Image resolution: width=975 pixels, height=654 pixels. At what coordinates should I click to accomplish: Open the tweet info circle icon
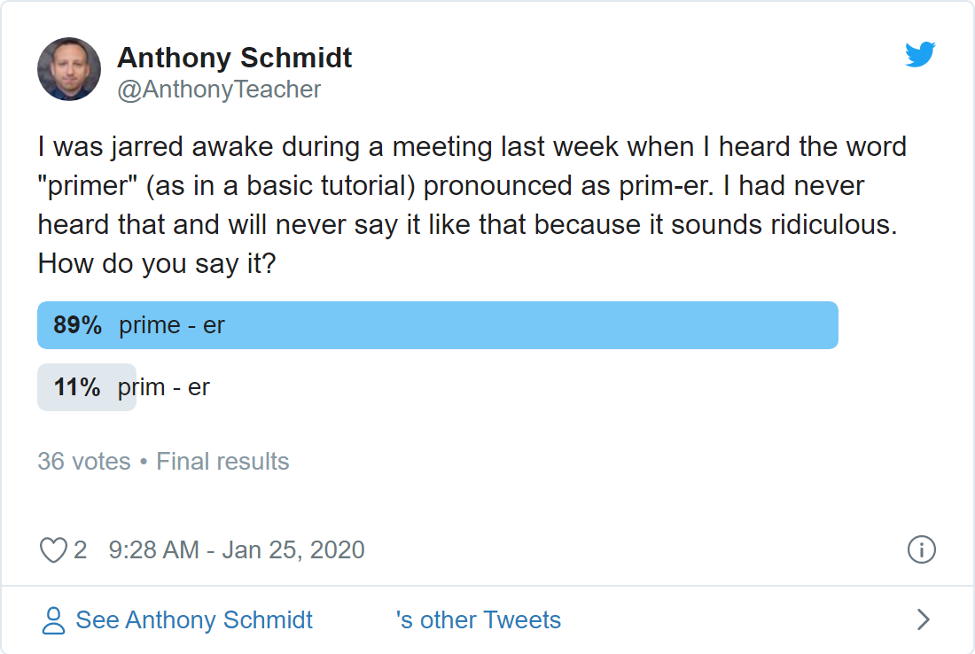pos(921,549)
